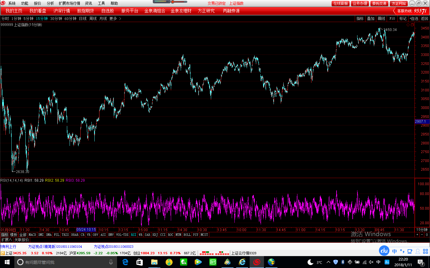The width and height of the screenshot is (430, 268).
Task: Click the red diamond chart icon
Action: (x=408, y=25)
